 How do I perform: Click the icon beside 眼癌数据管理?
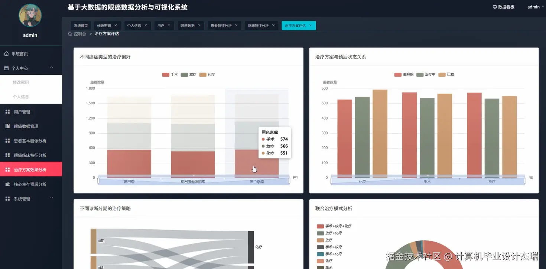click(x=7, y=126)
